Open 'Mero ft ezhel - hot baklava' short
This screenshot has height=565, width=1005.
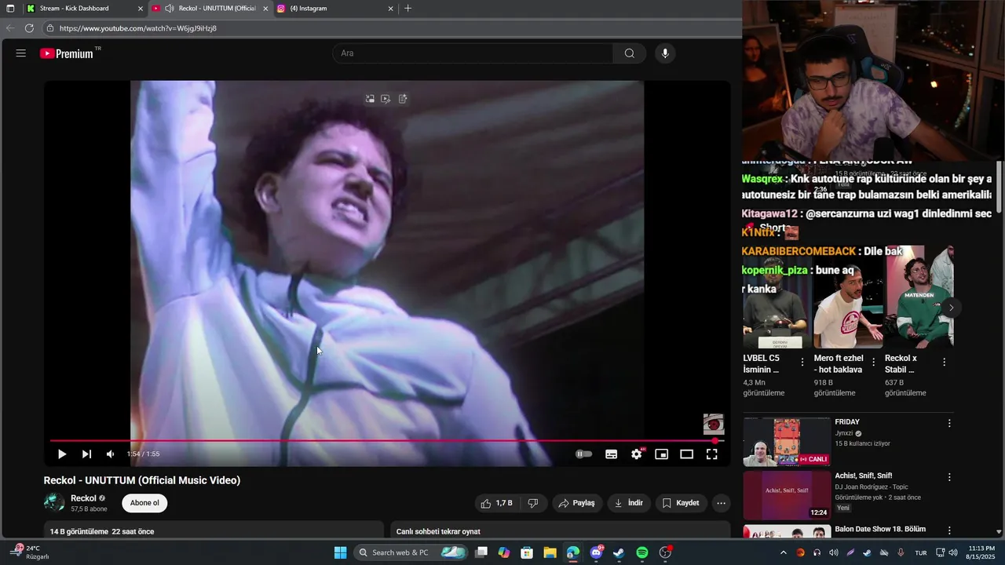[x=839, y=364]
